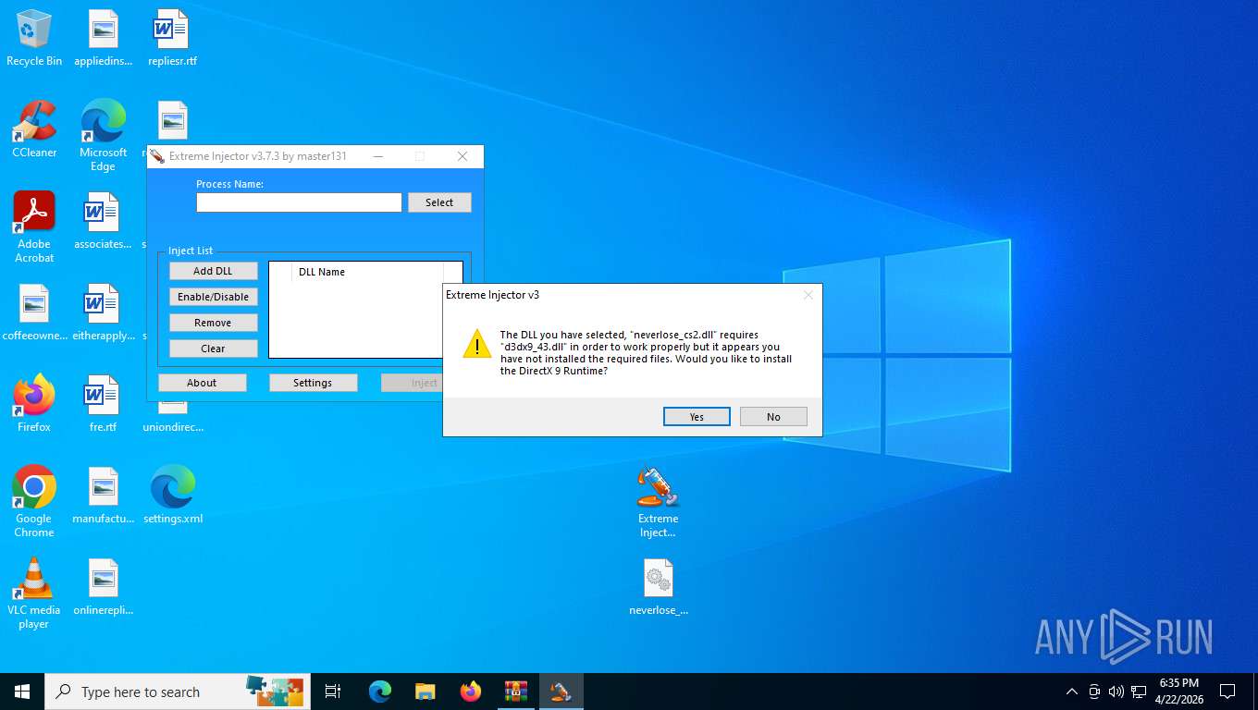Launch Microsoft Edge desktop shortcut
1258x710 pixels.
(x=103, y=136)
